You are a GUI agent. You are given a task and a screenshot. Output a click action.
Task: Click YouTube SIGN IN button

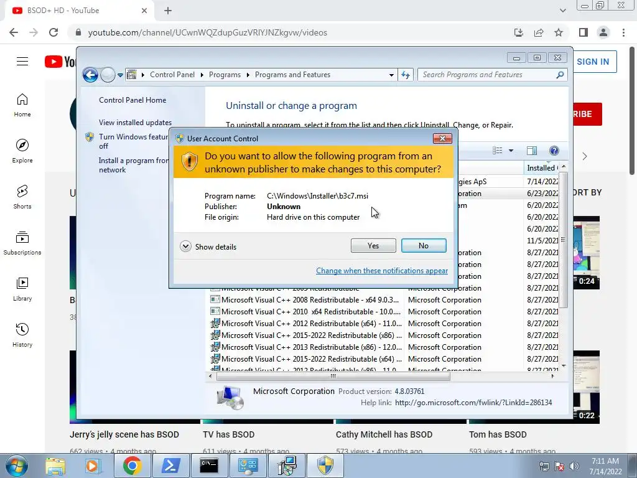pos(593,62)
